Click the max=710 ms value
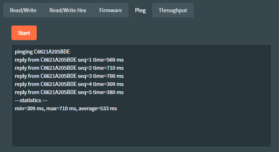 tap(62, 109)
